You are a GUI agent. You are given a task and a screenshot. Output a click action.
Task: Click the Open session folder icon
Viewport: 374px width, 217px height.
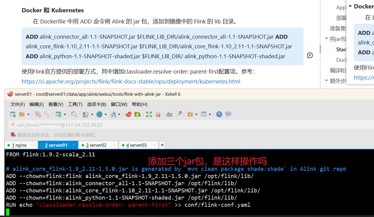22,114
